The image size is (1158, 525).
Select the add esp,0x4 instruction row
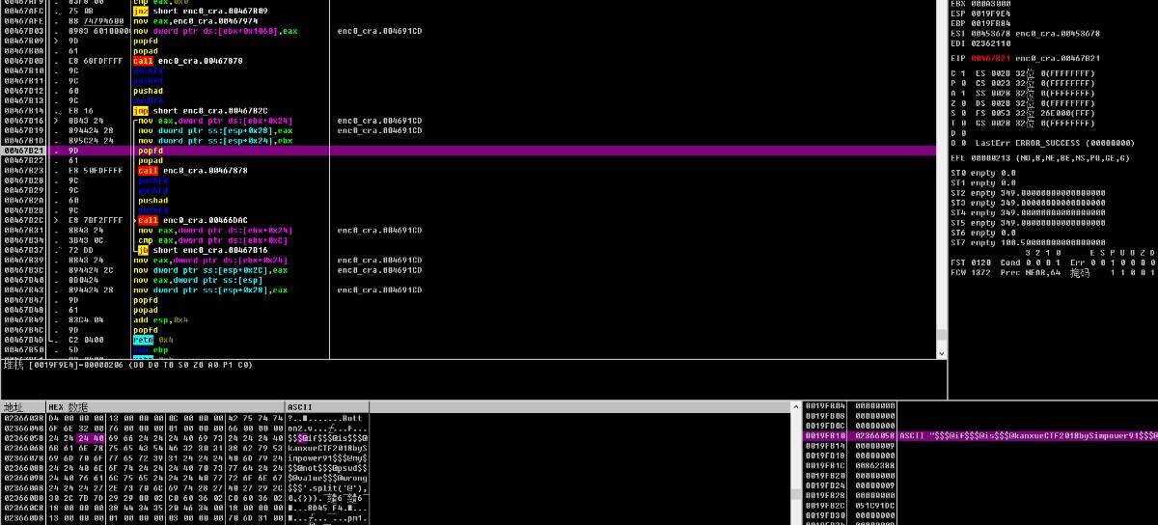point(469,319)
